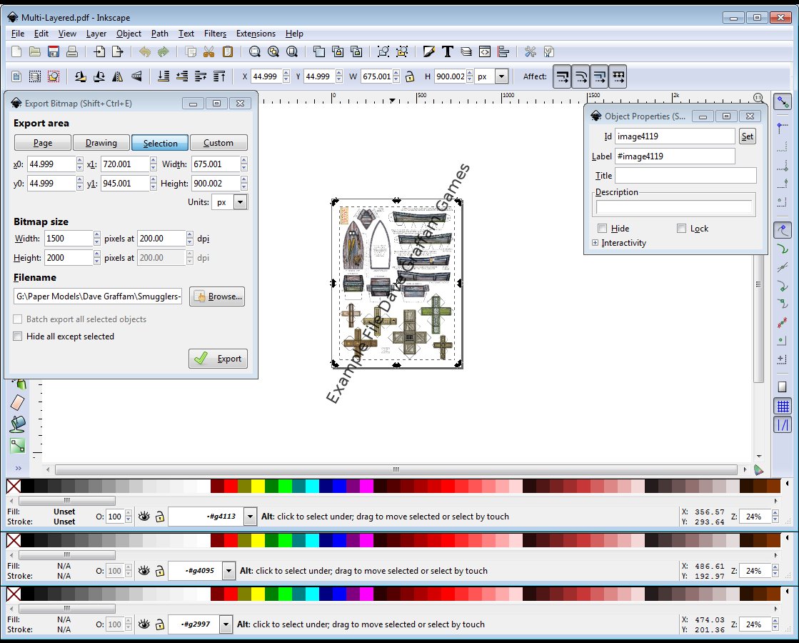Check the Hide box in Object Properties
This screenshot has width=799, height=643.
click(603, 229)
